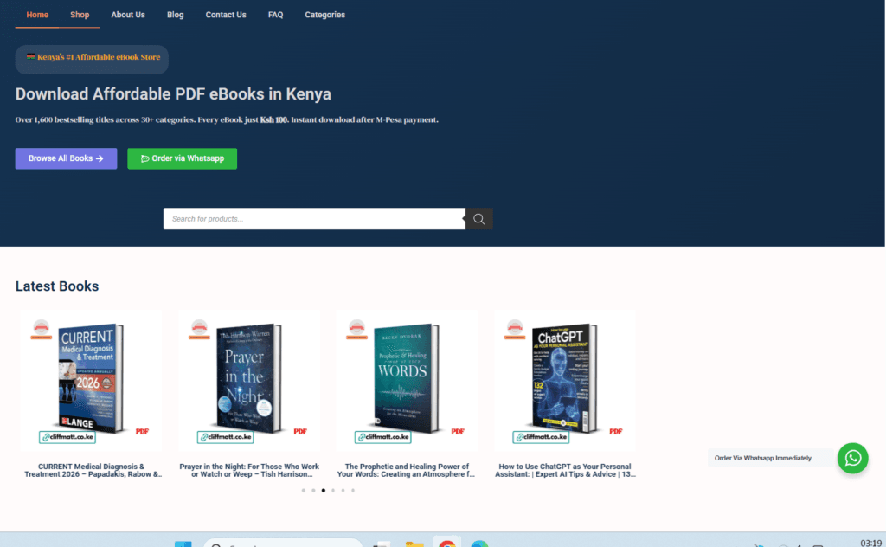The width and height of the screenshot is (886, 547).
Task: Select the first carousel pagination dot
Action: pos(304,491)
